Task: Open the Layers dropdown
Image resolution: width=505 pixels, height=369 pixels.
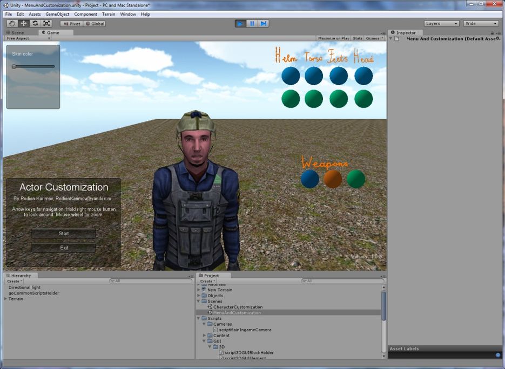Action: 442,24
